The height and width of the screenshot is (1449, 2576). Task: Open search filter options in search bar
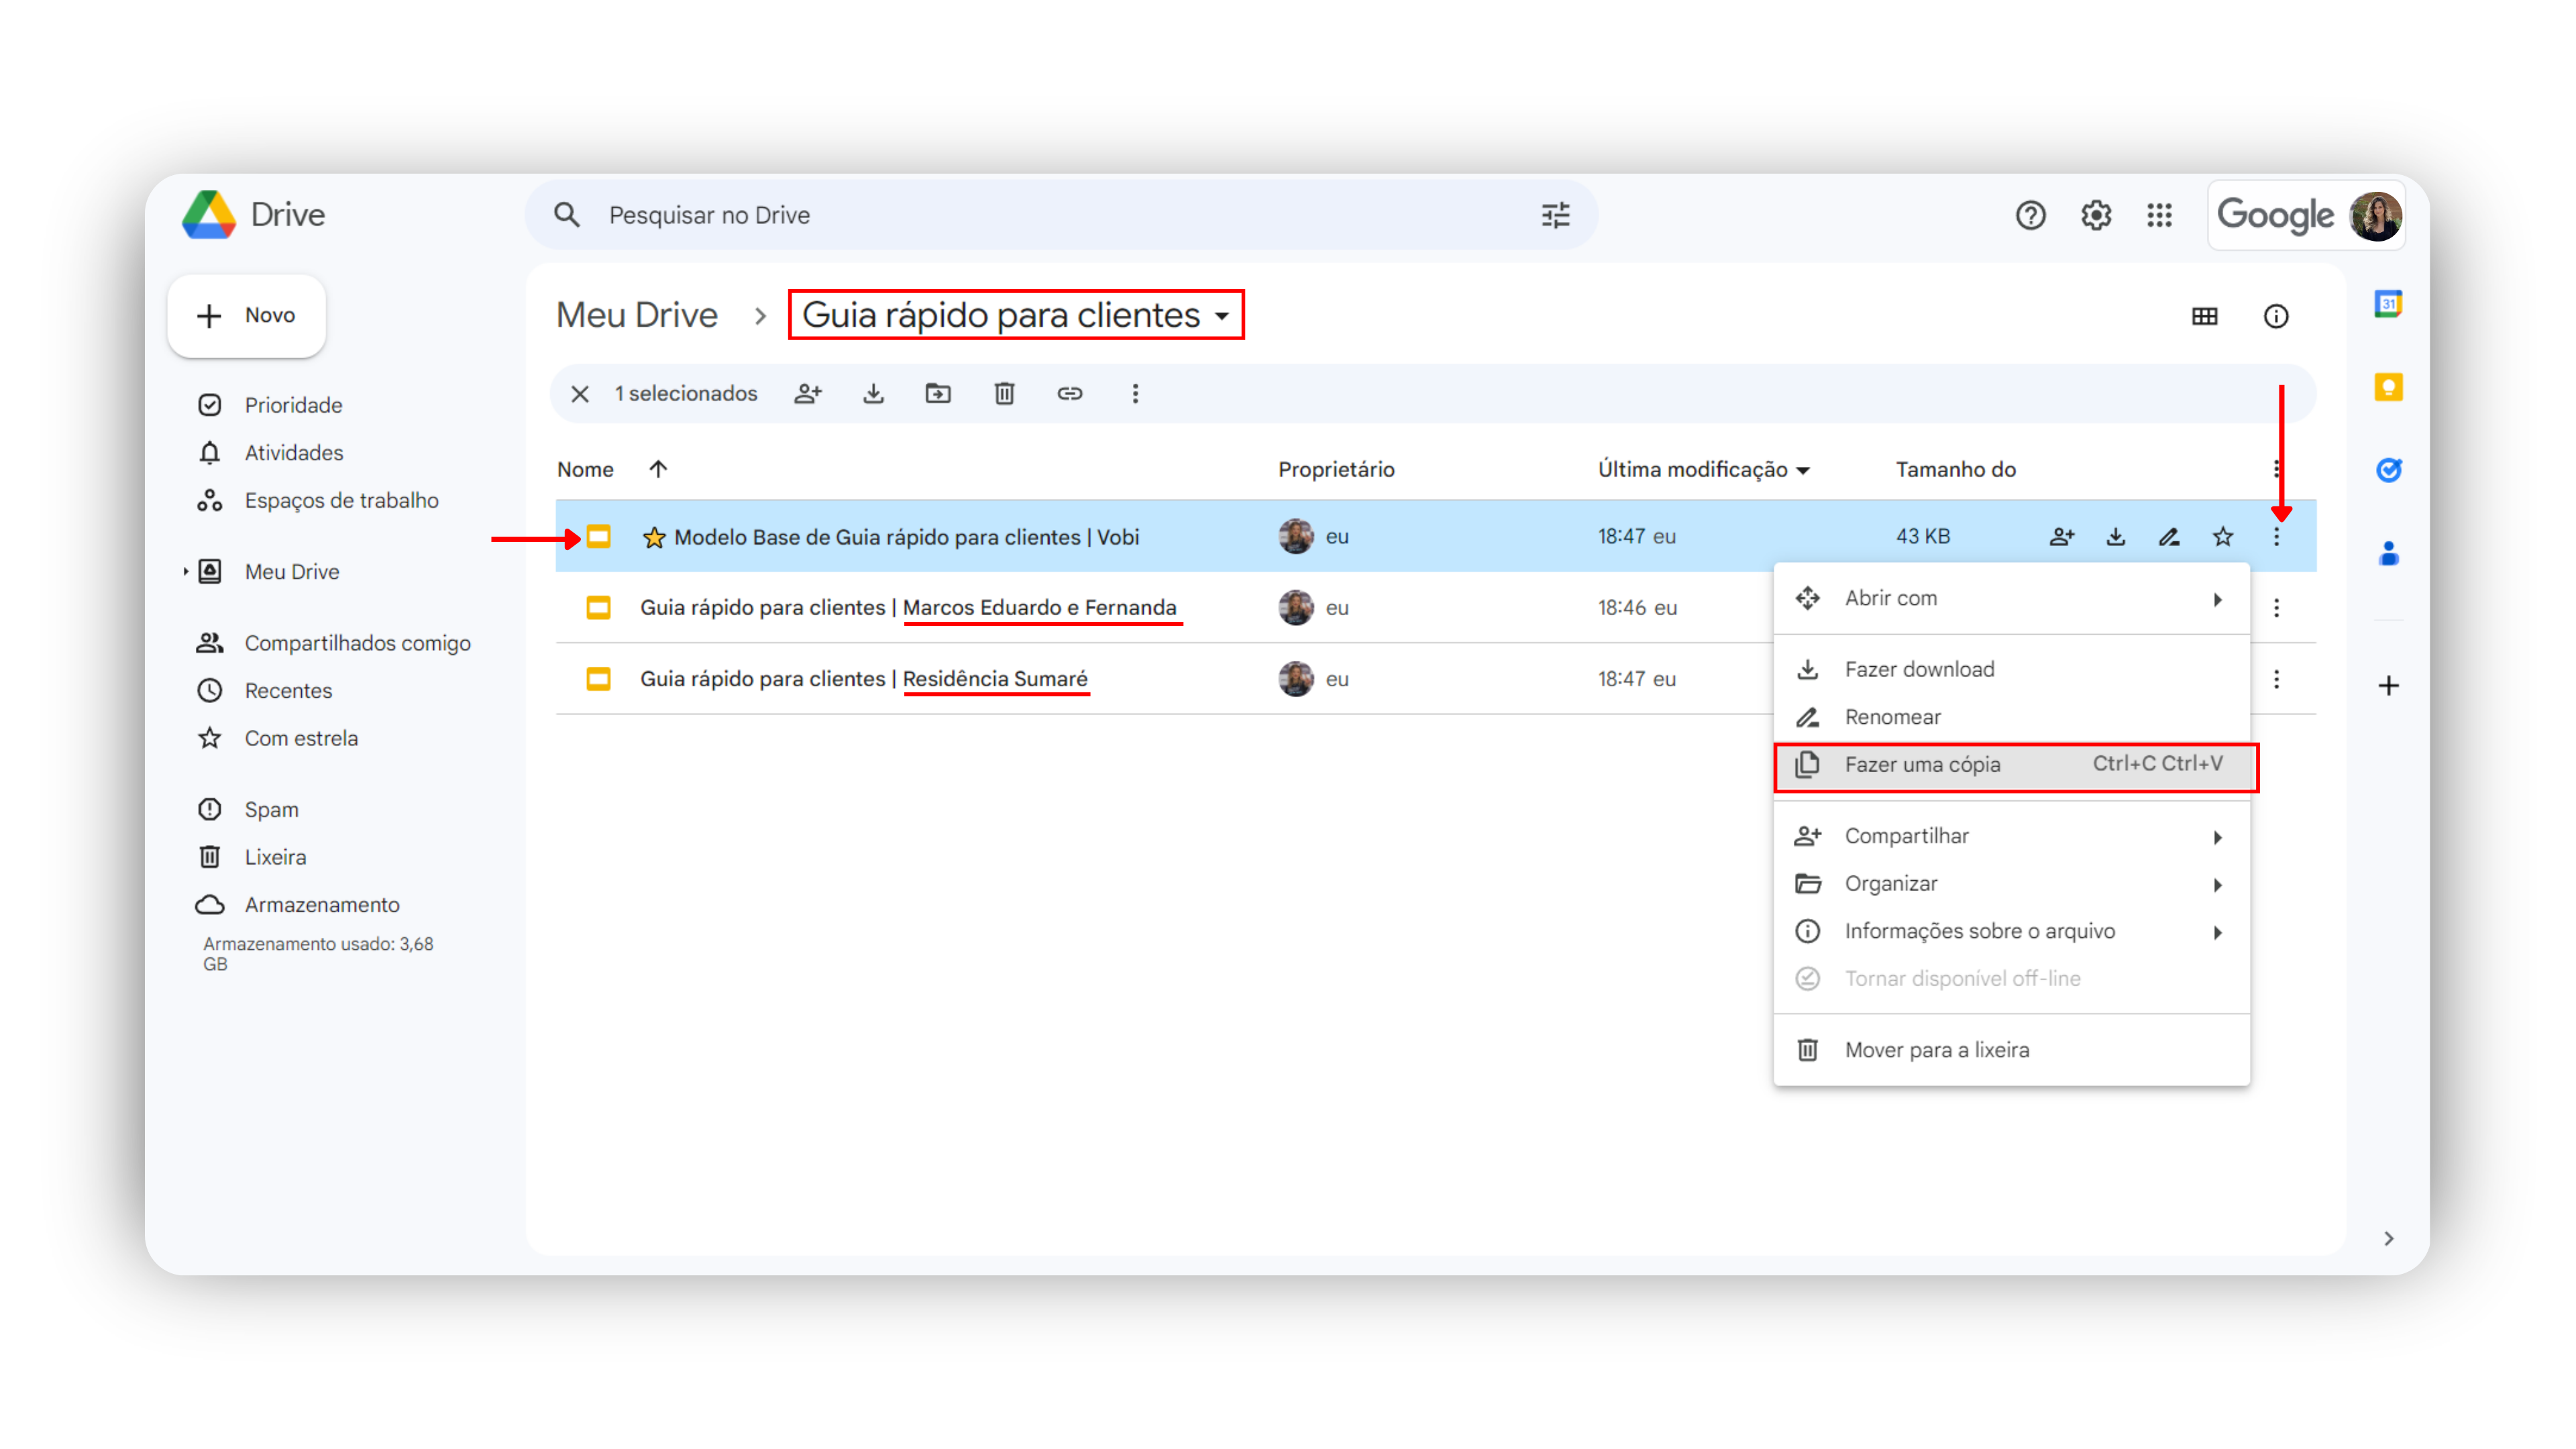click(x=1555, y=215)
